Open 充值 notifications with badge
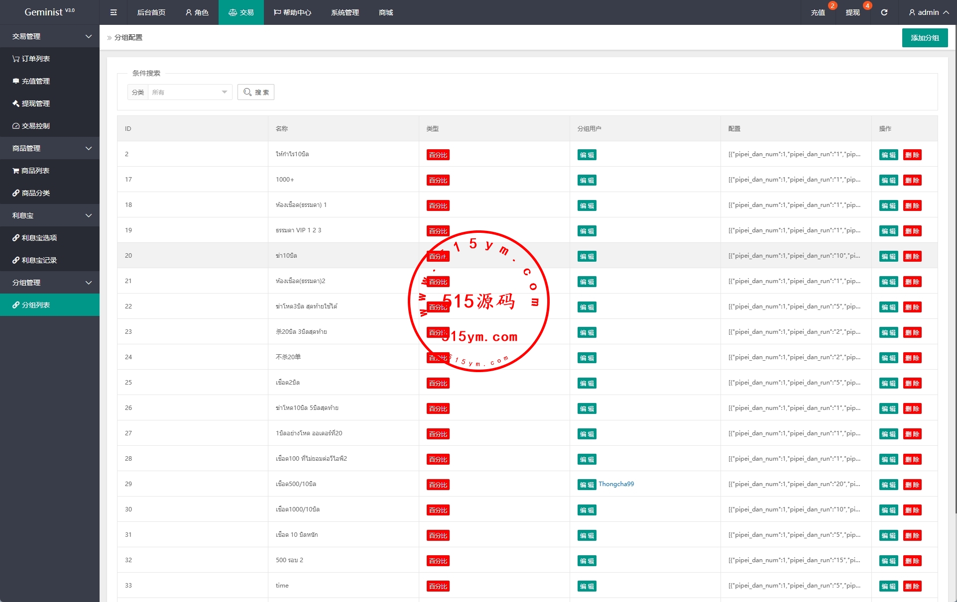This screenshot has width=957, height=602. 818,12
